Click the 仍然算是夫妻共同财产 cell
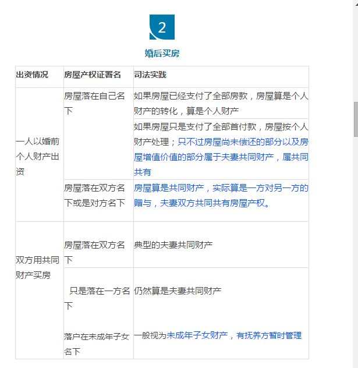Image resolution: width=358 pixels, height=368 pixels. point(178,291)
